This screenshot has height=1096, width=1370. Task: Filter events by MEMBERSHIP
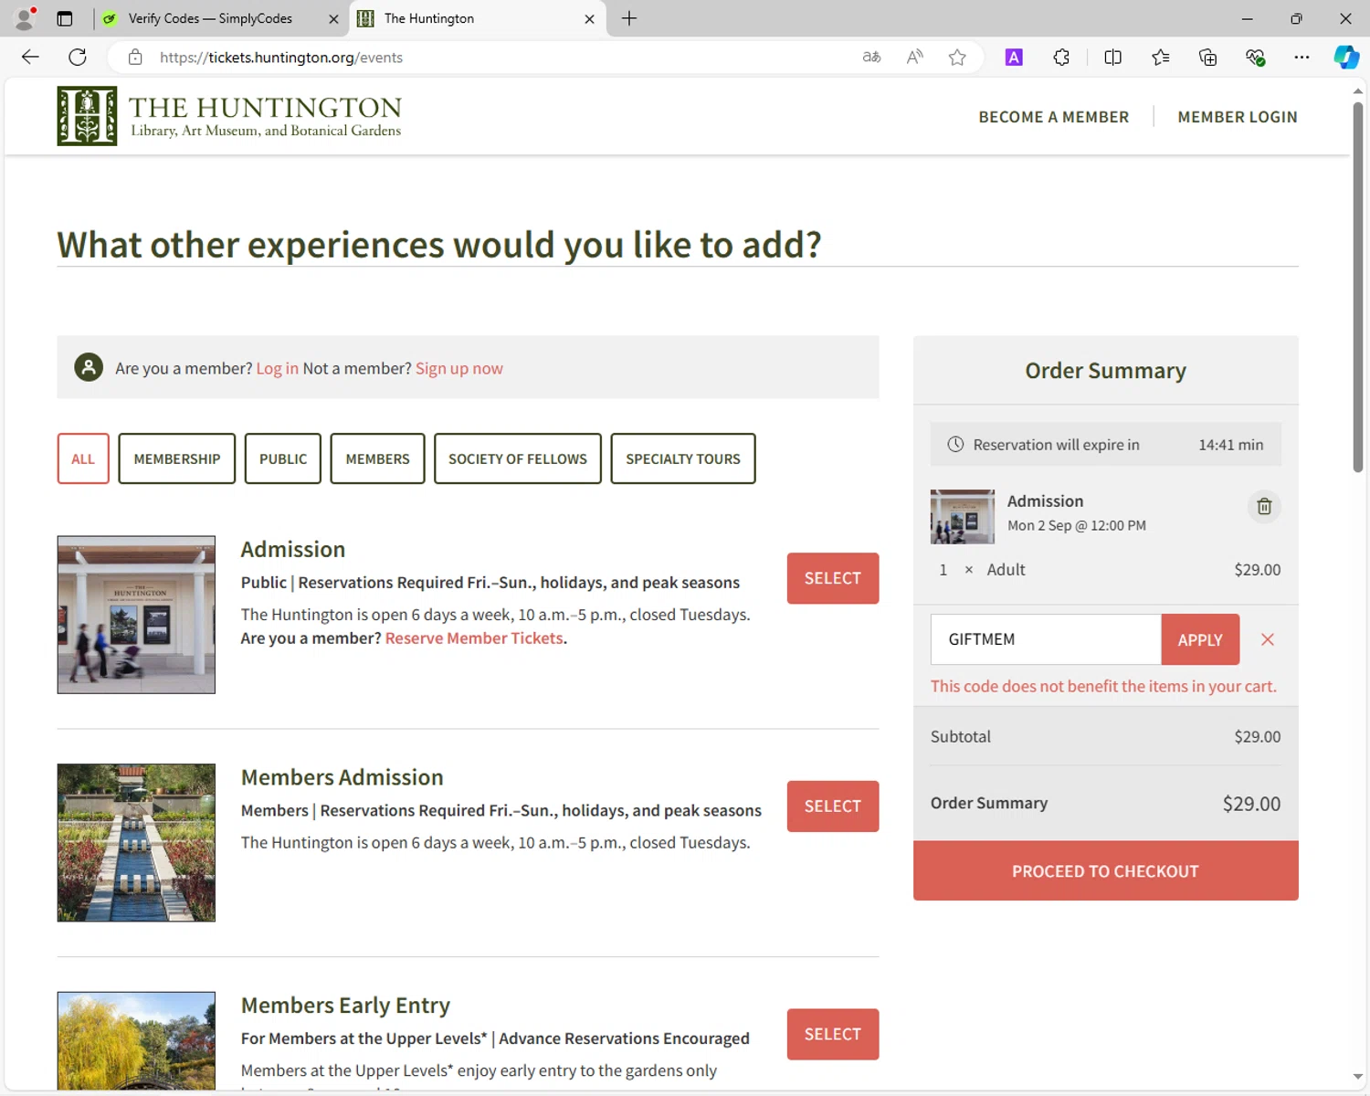click(177, 458)
